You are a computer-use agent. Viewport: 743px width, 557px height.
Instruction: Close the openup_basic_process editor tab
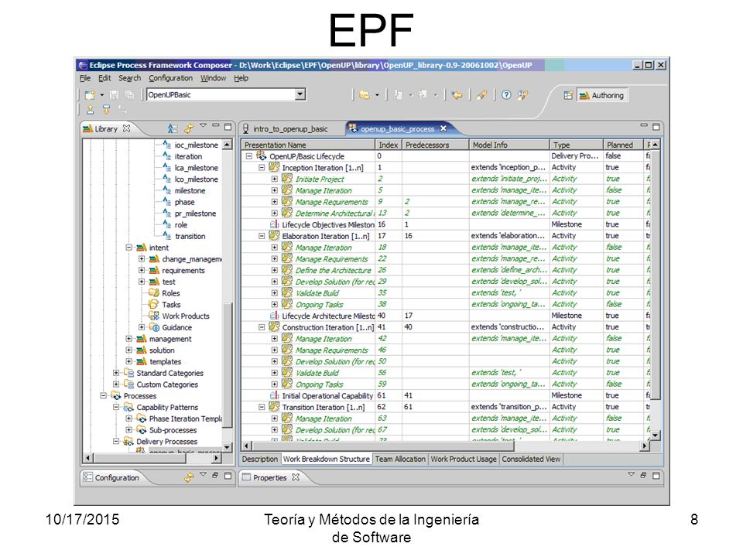[x=443, y=128]
